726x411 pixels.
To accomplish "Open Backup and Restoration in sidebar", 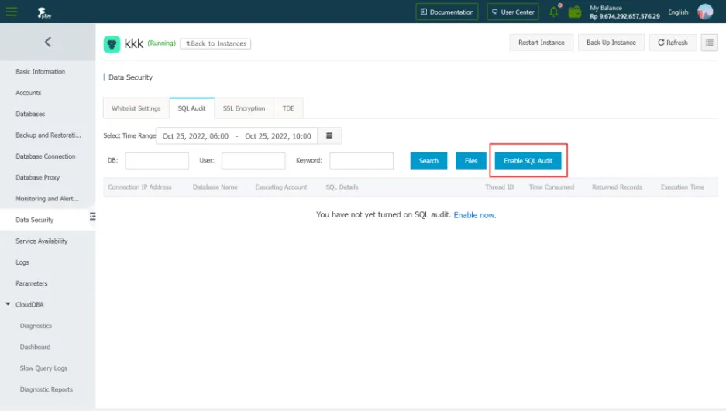I will (x=48, y=135).
